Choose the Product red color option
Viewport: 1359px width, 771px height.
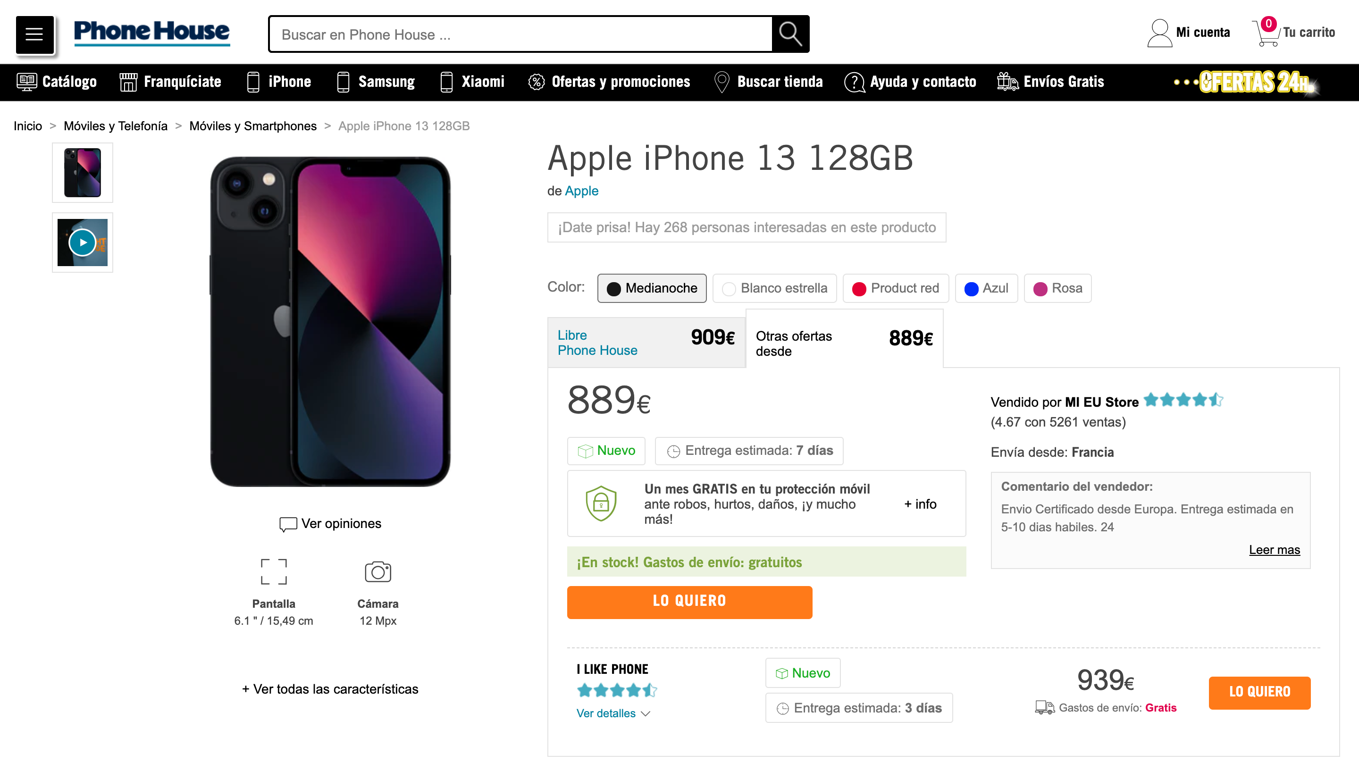click(896, 289)
